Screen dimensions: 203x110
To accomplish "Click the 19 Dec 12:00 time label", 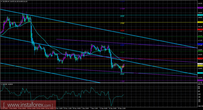I will point(121,108).
